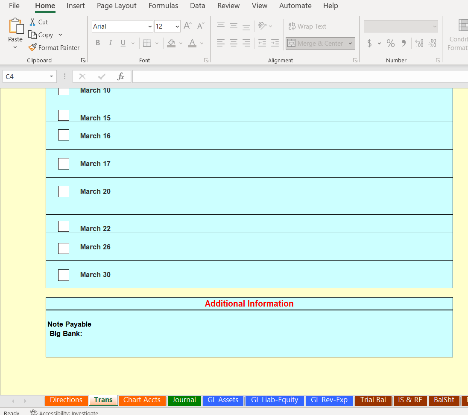Open Name Box dropdown arrow
This screenshot has width=468, height=415.
(51, 77)
